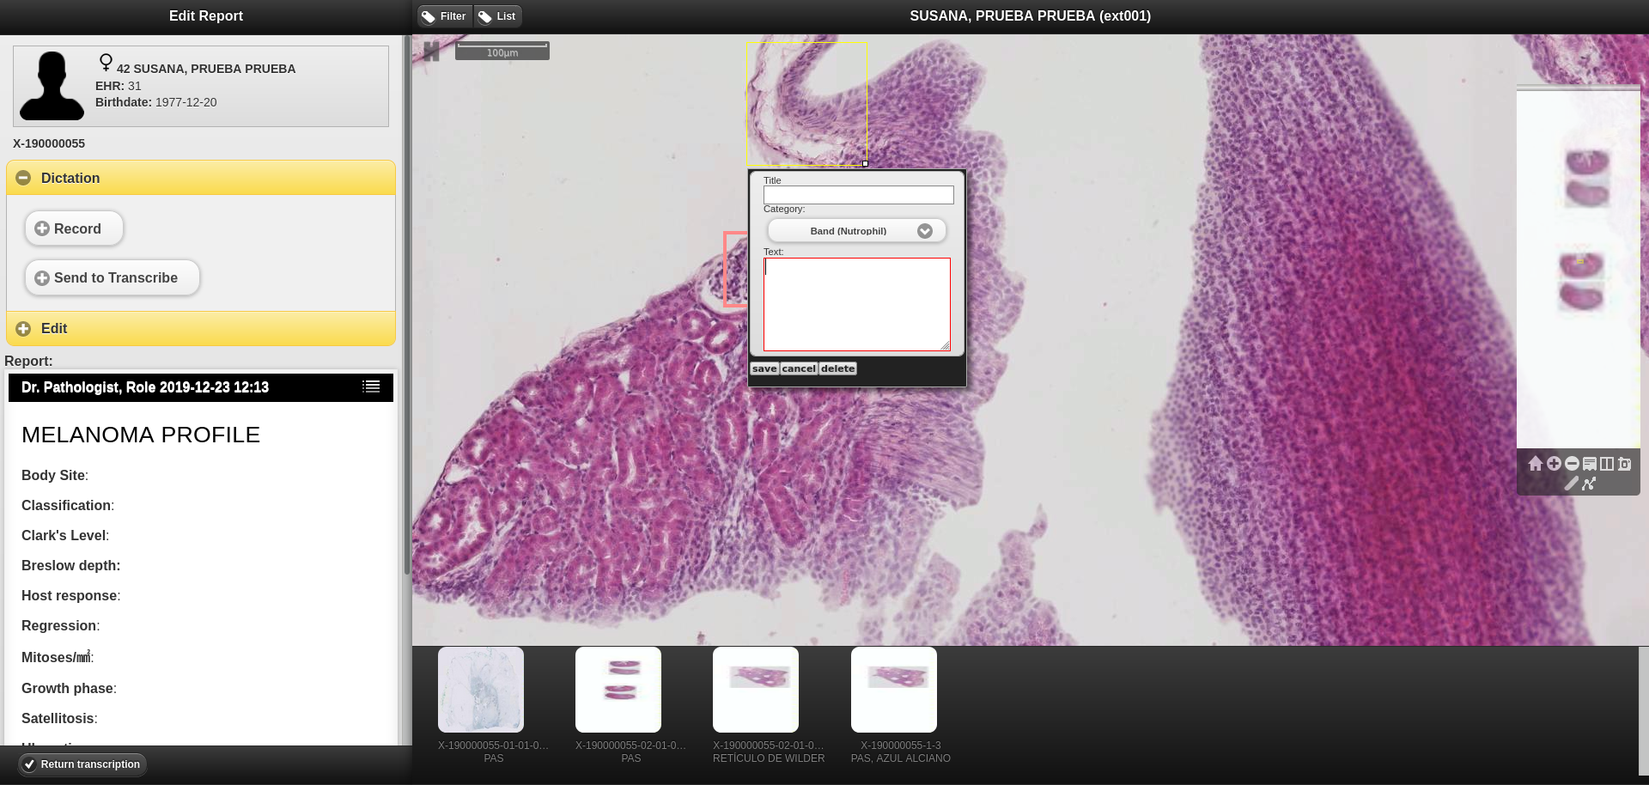The width and height of the screenshot is (1649, 785).
Task: Collapse the Dictation section
Action: click(24, 178)
